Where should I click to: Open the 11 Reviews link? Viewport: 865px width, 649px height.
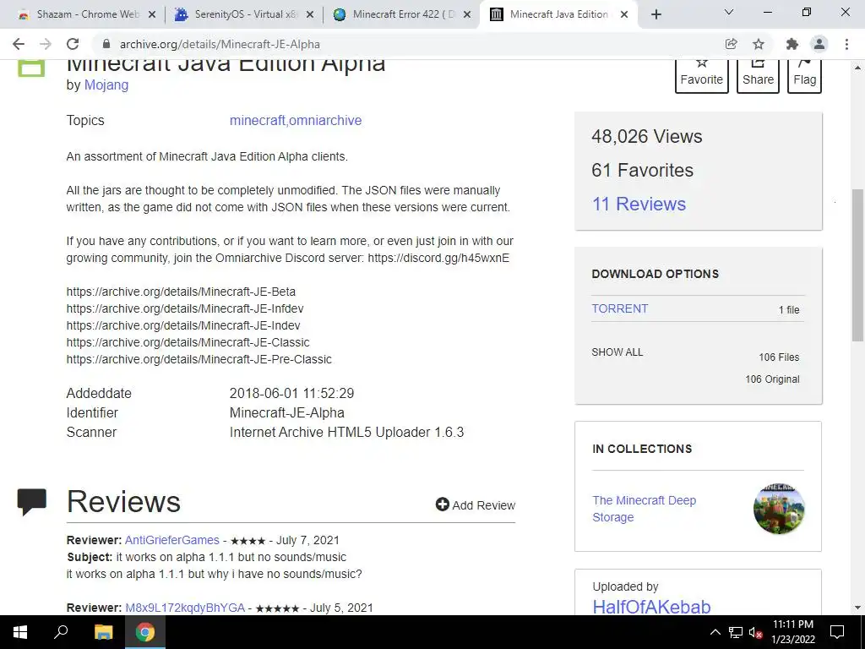point(639,205)
